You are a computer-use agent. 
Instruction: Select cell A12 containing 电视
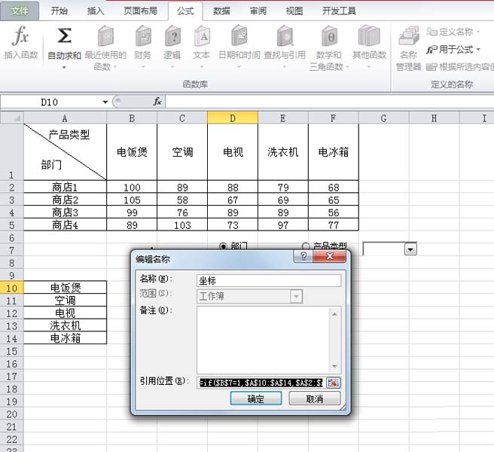pos(65,313)
